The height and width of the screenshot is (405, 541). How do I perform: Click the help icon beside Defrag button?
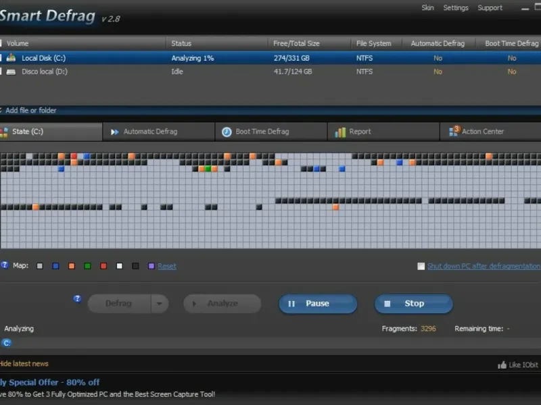(x=77, y=298)
